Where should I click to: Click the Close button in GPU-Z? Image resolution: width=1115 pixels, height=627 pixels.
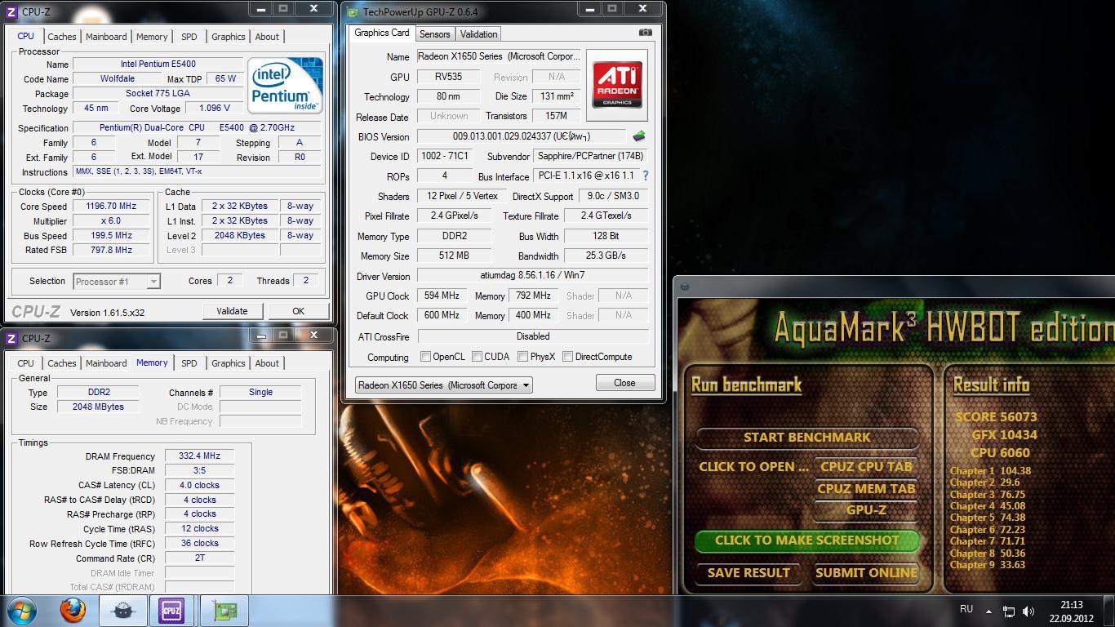point(624,383)
